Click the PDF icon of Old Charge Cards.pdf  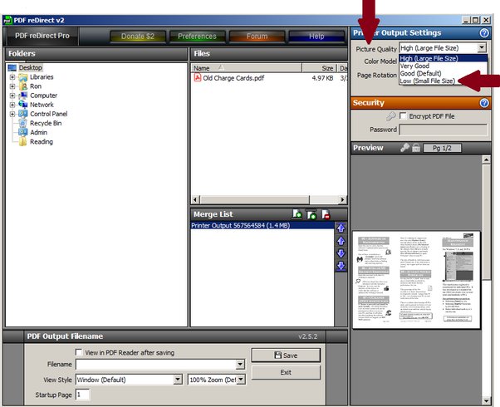pos(198,77)
